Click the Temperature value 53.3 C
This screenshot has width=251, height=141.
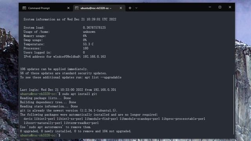pyautogui.click(x=88, y=44)
